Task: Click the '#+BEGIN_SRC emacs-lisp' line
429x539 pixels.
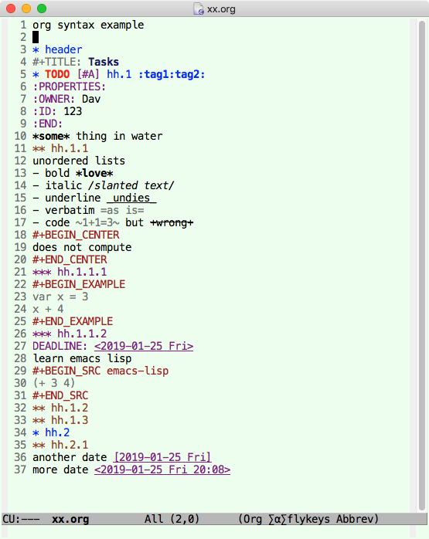Action: (x=100, y=371)
